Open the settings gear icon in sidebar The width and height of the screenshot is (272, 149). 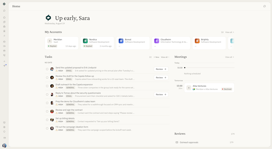[4, 127]
